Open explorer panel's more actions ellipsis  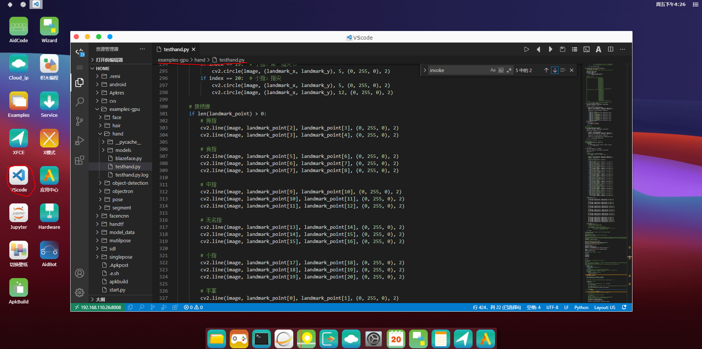coord(142,49)
